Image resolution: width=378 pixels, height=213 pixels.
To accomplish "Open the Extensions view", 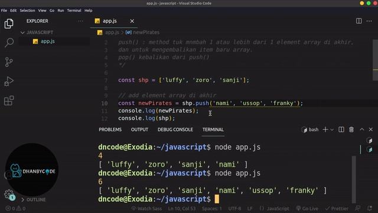I will (x=9, y=101).
